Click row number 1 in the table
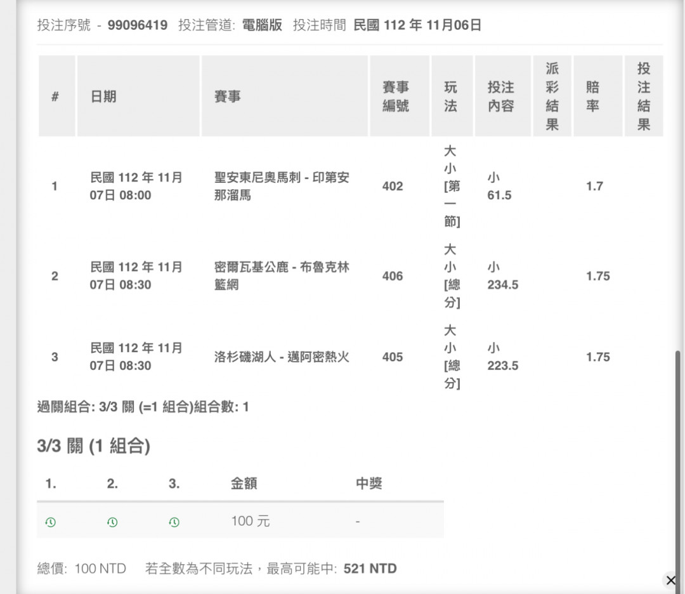This screenshot has height=594, width=685. [55, 186]
